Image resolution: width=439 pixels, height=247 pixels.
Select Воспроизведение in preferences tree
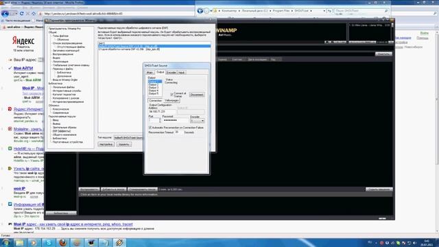point(63,54)
